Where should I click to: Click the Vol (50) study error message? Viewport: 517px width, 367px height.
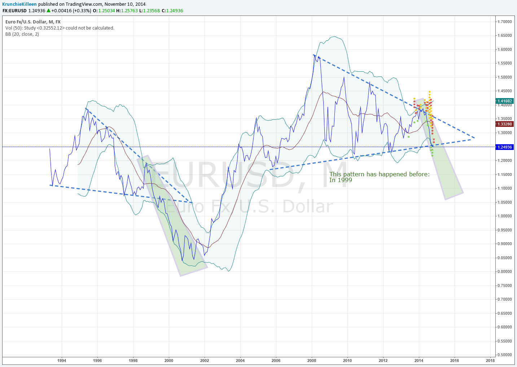(60, 28)
